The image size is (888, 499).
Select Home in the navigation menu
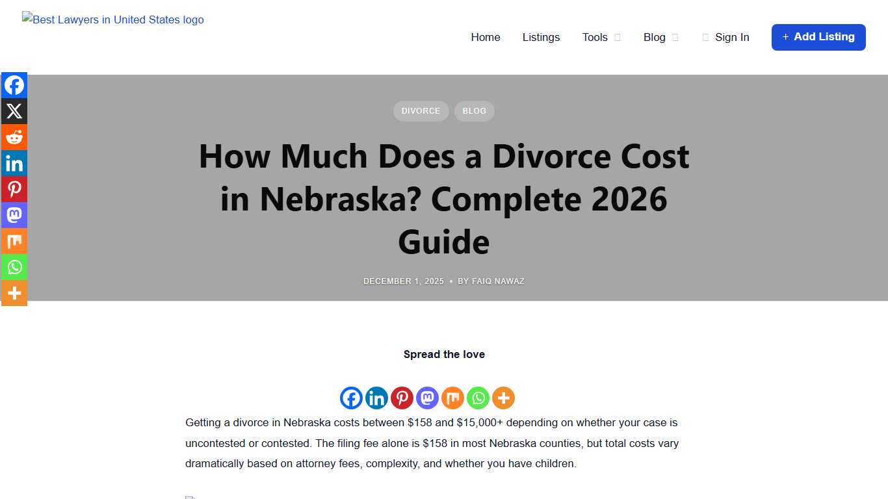(485, 37)
